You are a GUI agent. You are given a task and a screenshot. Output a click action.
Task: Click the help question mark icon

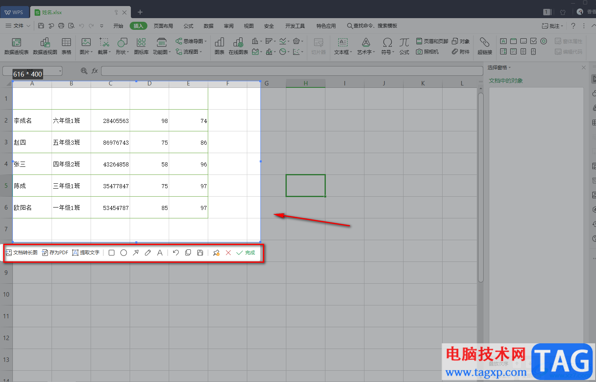573,26
